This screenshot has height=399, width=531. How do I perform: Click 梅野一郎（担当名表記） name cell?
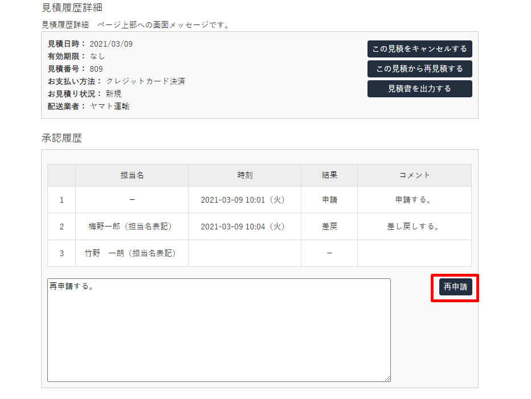[132, 227]
